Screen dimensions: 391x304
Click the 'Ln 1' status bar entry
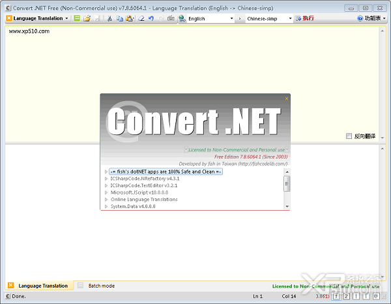pyautogui.click(x=257, y=296)
